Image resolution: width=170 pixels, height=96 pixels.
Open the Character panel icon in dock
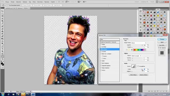(x=141, y=27)
